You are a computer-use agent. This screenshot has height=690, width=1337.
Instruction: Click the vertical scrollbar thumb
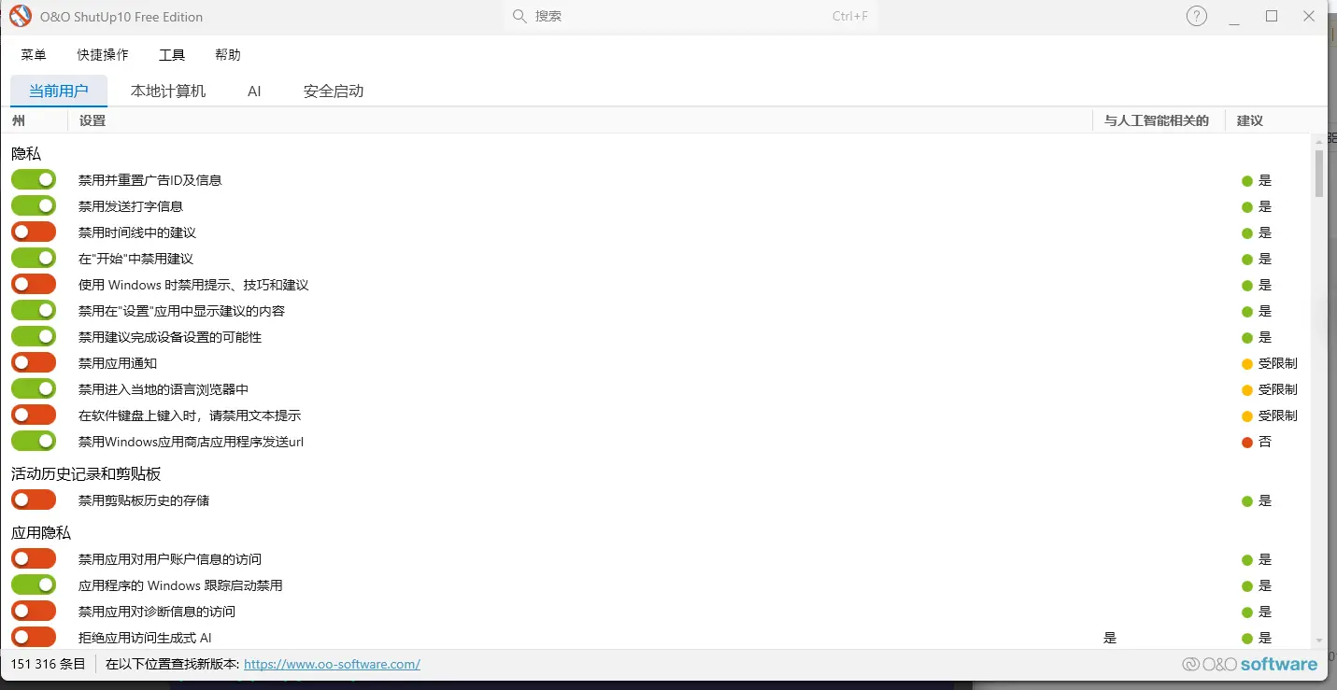pos(1319,175)
